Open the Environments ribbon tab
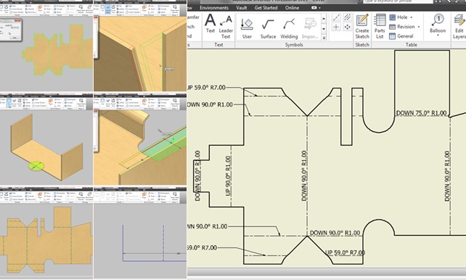466x280 pixels. (x=214, y=8)
